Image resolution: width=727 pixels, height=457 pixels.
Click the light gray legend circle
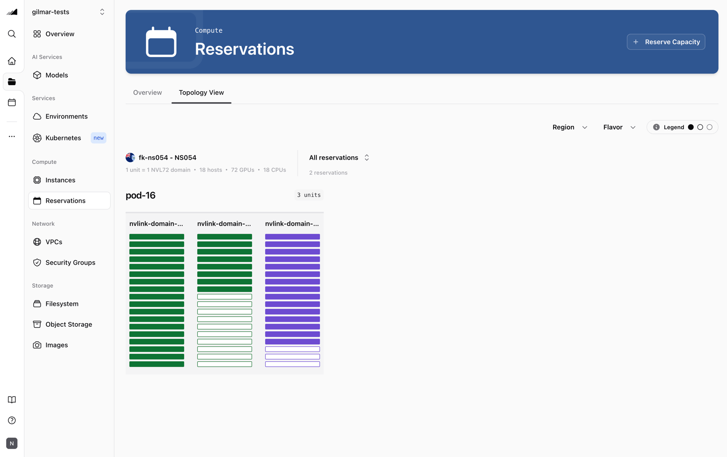[x=709, y=127]
